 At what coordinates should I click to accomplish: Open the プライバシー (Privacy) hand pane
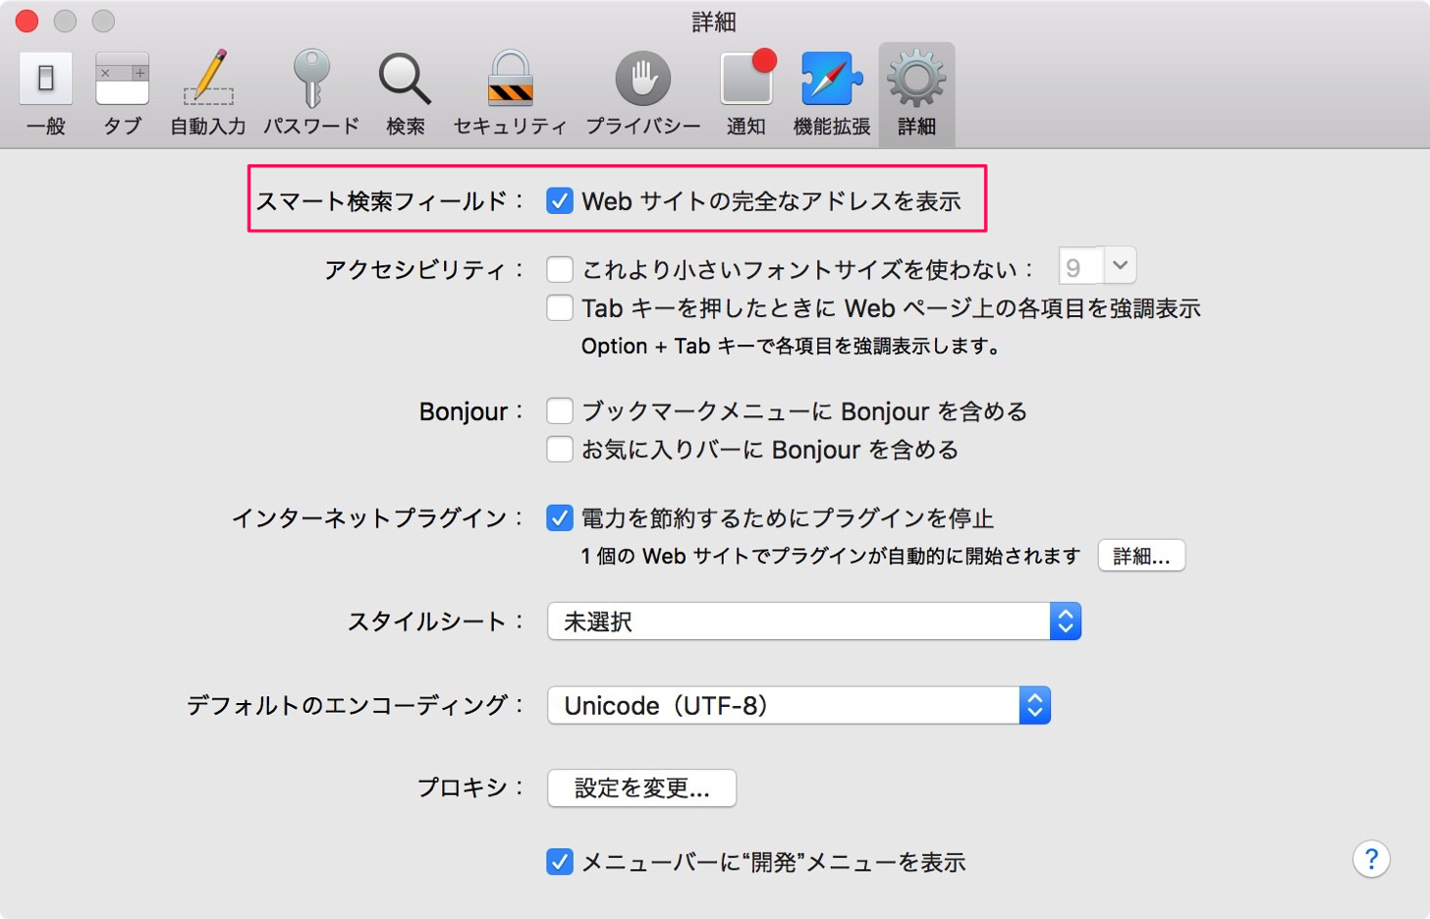(x=643, y=94)
